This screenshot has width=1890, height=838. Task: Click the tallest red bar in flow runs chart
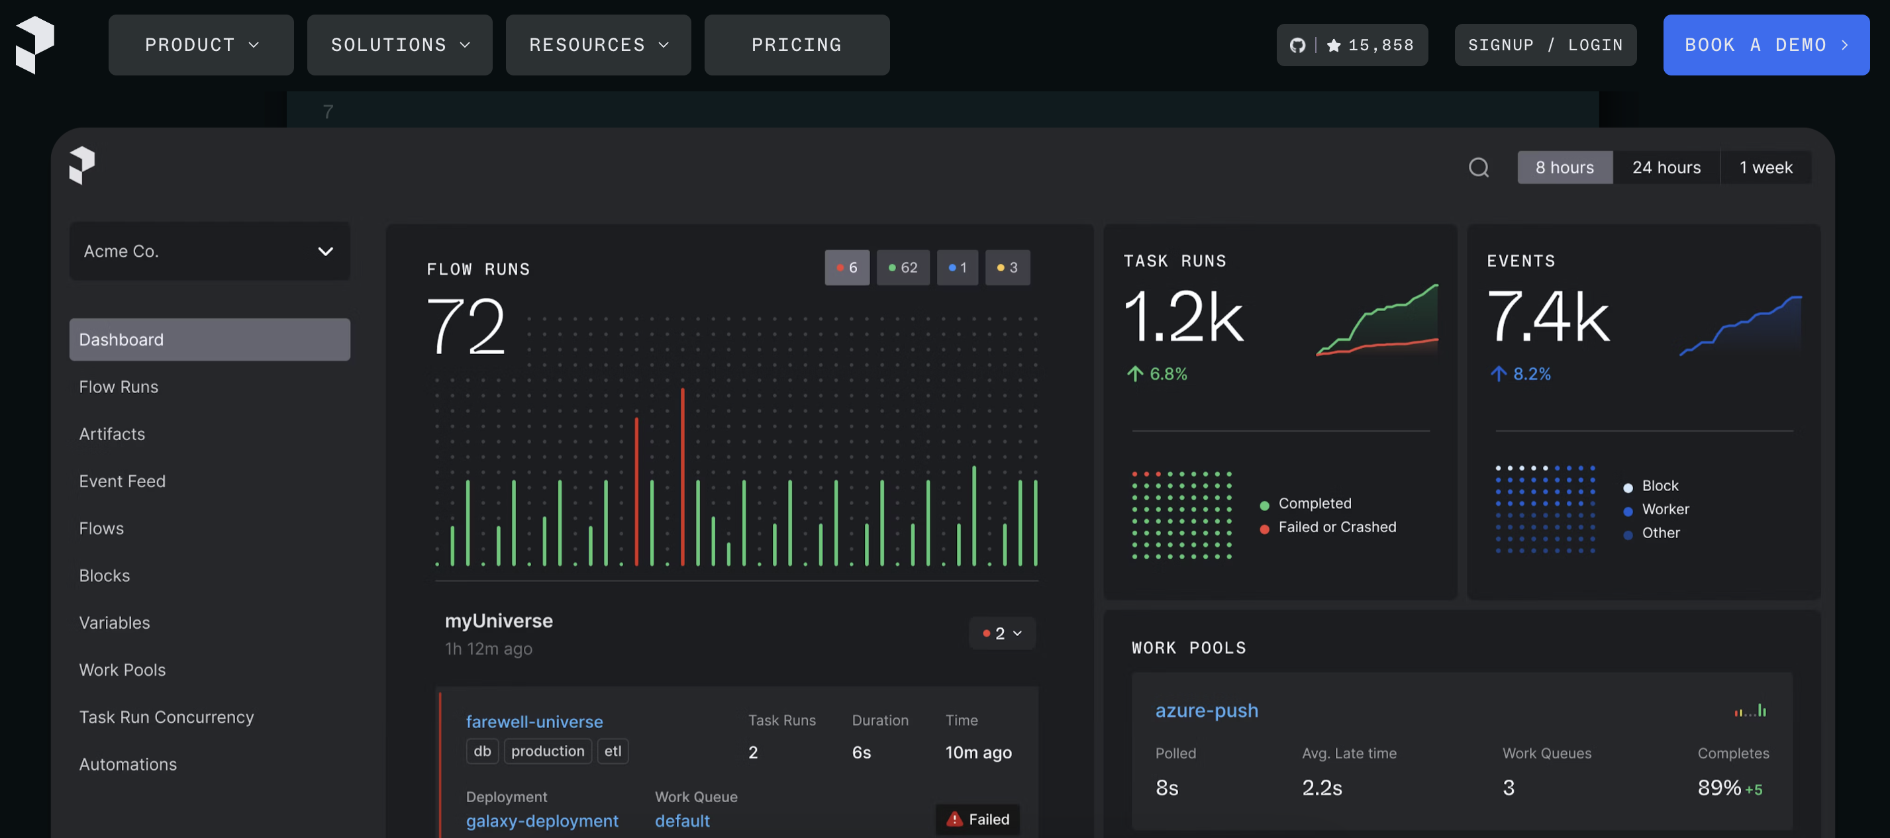click(682, 477)
